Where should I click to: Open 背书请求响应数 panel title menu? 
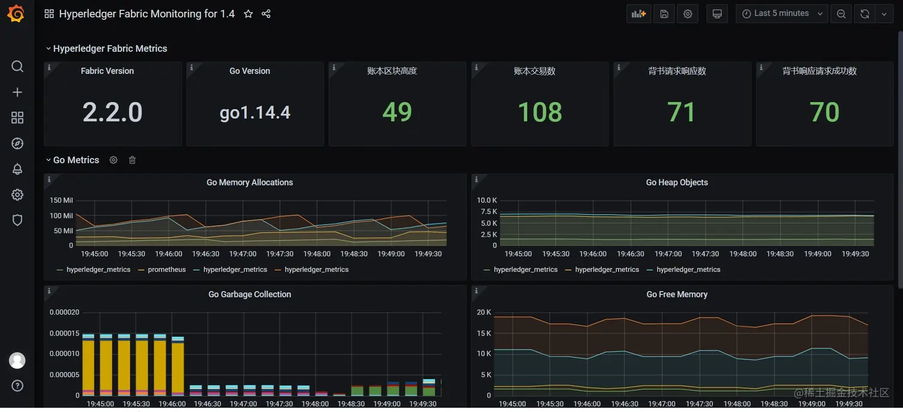tap(677, 70)
